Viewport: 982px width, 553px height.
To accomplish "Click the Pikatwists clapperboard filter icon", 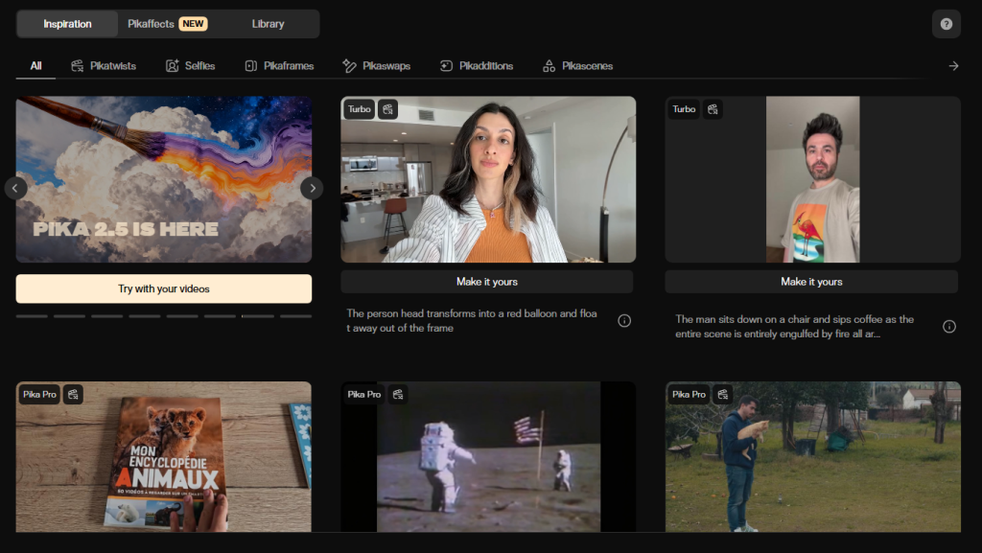I will (76, 65).
